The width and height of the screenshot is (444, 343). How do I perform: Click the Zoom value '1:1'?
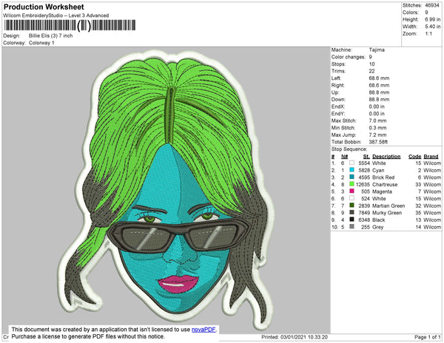click(x=428, y=34)
